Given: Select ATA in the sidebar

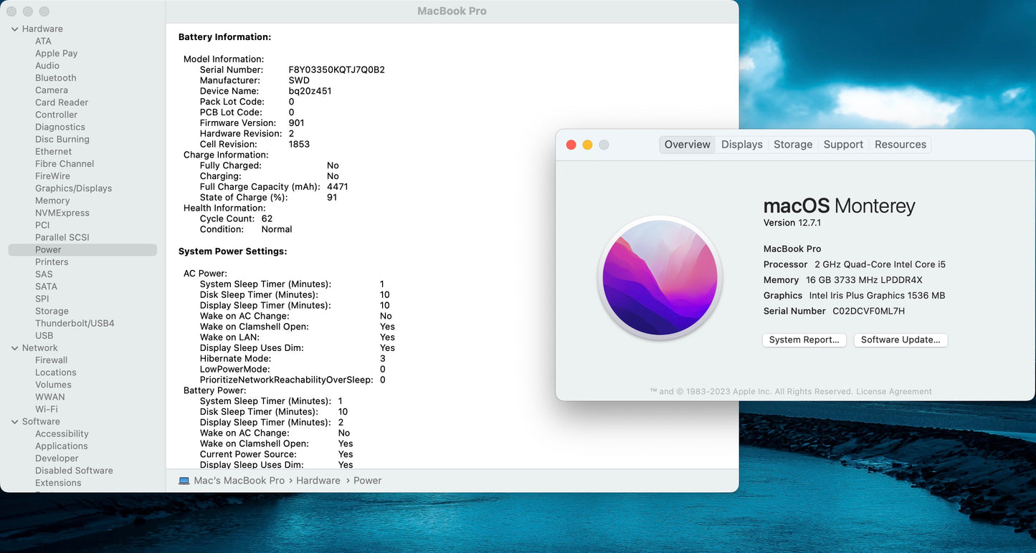Looking at the screenshot, I should 44,42.
